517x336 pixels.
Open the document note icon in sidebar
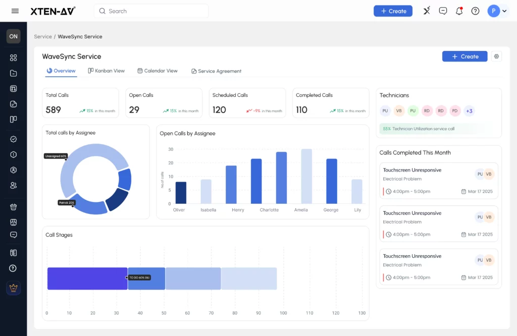click(x=13, y=104)
